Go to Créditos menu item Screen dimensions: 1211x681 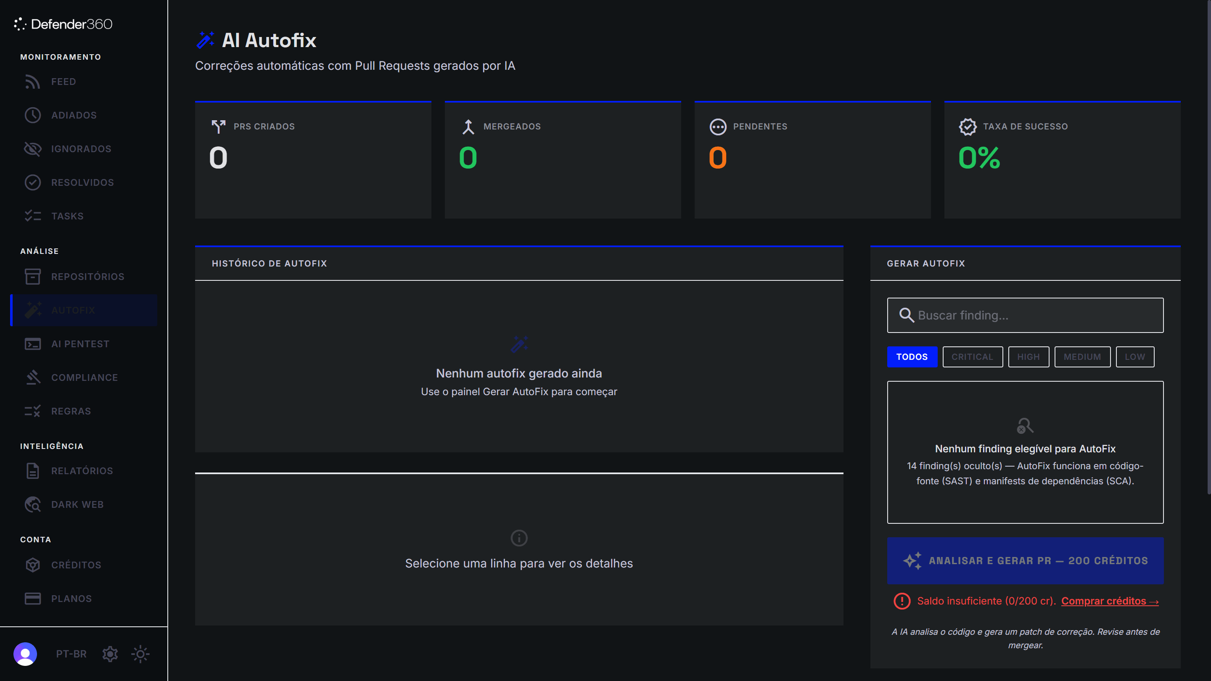[84, 565]
